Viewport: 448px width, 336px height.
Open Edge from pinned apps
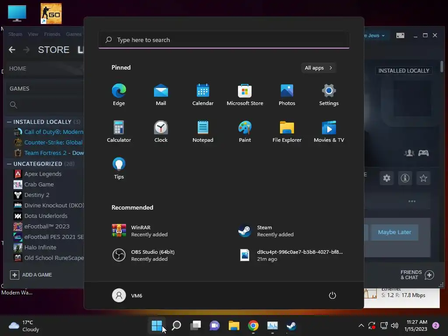click(119, 95)
